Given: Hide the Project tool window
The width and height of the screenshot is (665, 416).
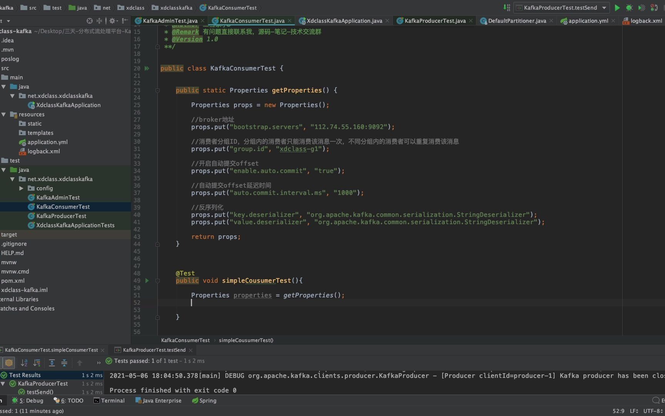Looking at the screenshot, I should [125, 21].
